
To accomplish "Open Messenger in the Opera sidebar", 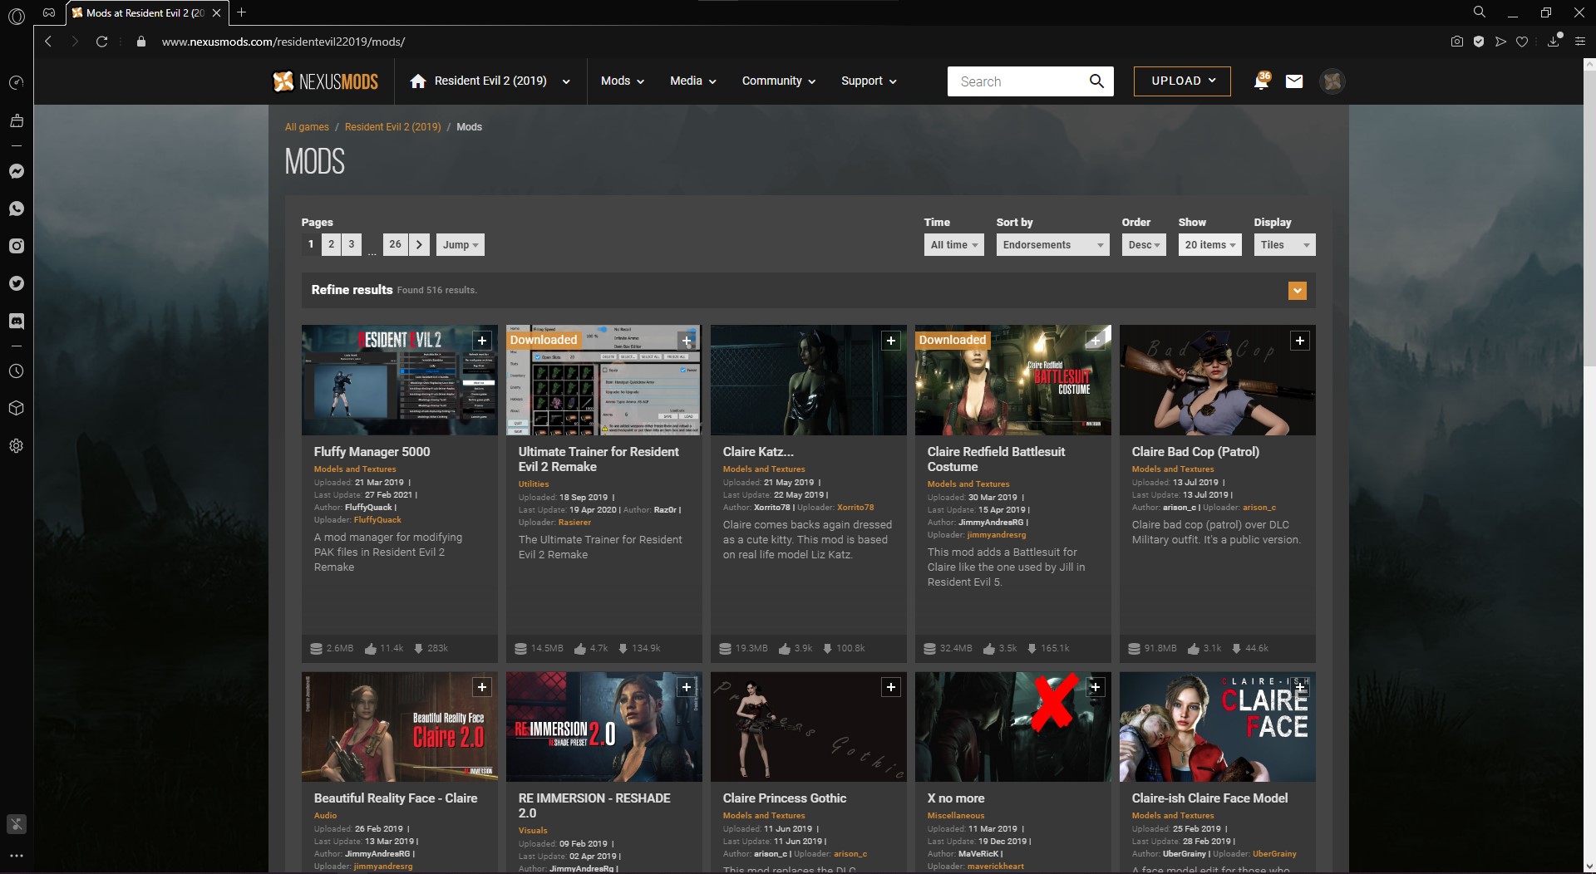I will (17, 171).
